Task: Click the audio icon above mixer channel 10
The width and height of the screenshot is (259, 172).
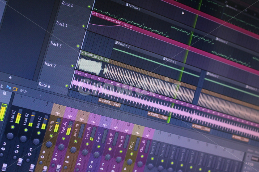Action: [x=127, y=130]
